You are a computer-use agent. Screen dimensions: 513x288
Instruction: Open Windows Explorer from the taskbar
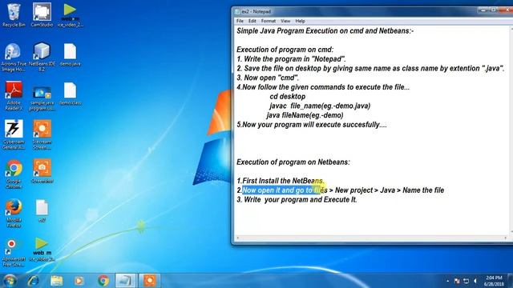coord(56,281)
